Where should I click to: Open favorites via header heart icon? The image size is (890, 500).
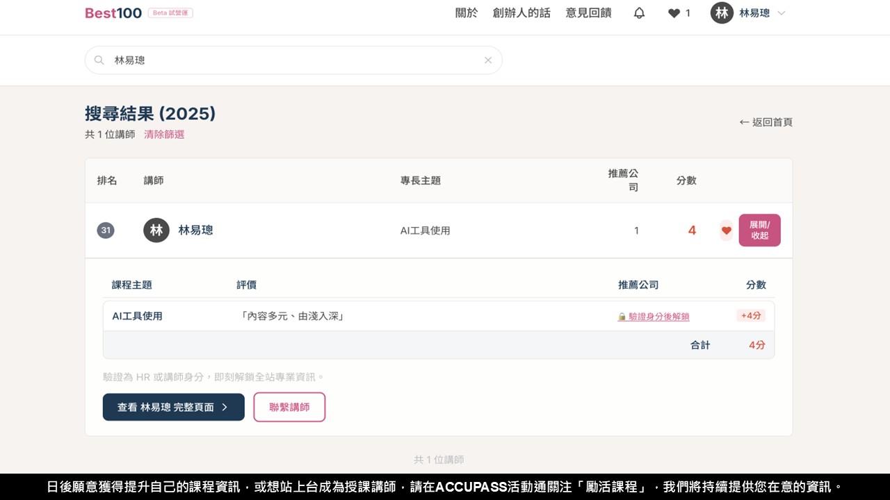[674, 13]
